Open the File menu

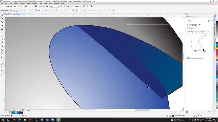[2, 4]
